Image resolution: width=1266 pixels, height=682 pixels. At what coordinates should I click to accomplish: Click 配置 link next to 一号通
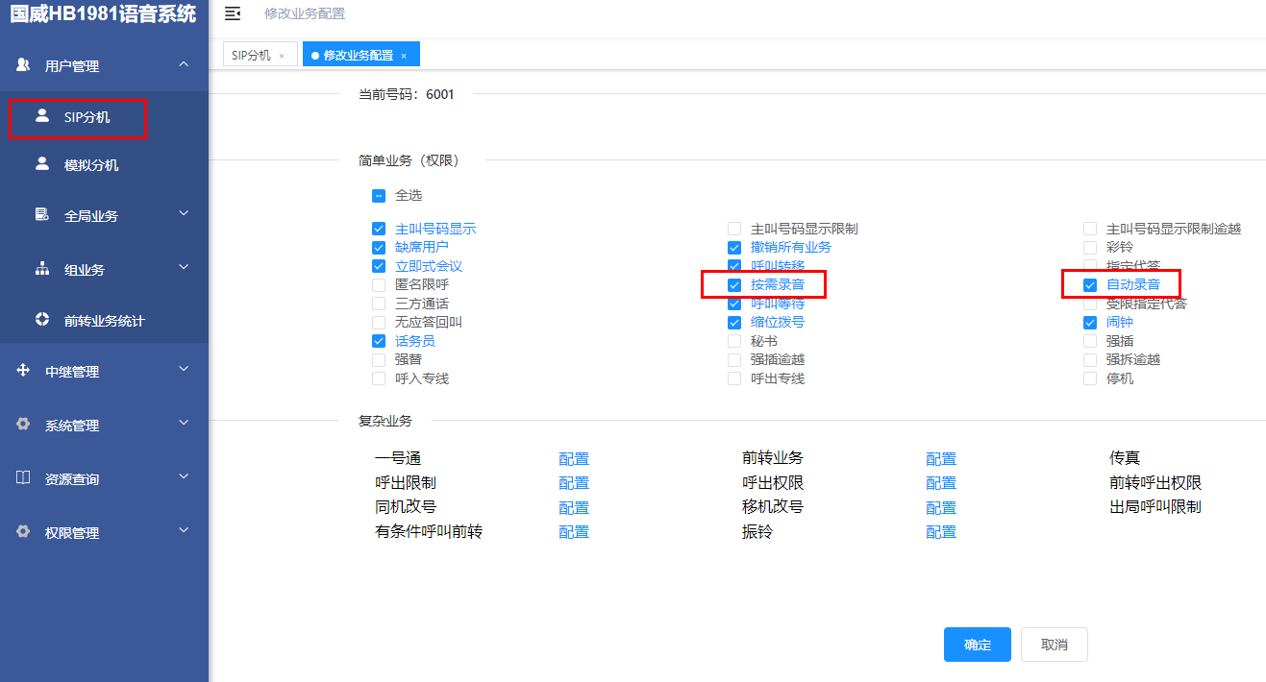pos(573,458)
